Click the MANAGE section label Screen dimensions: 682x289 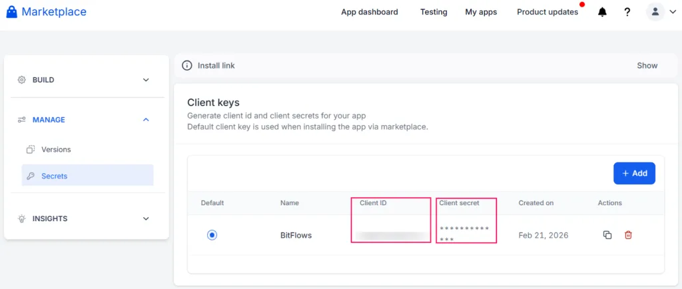pos(49,119)
